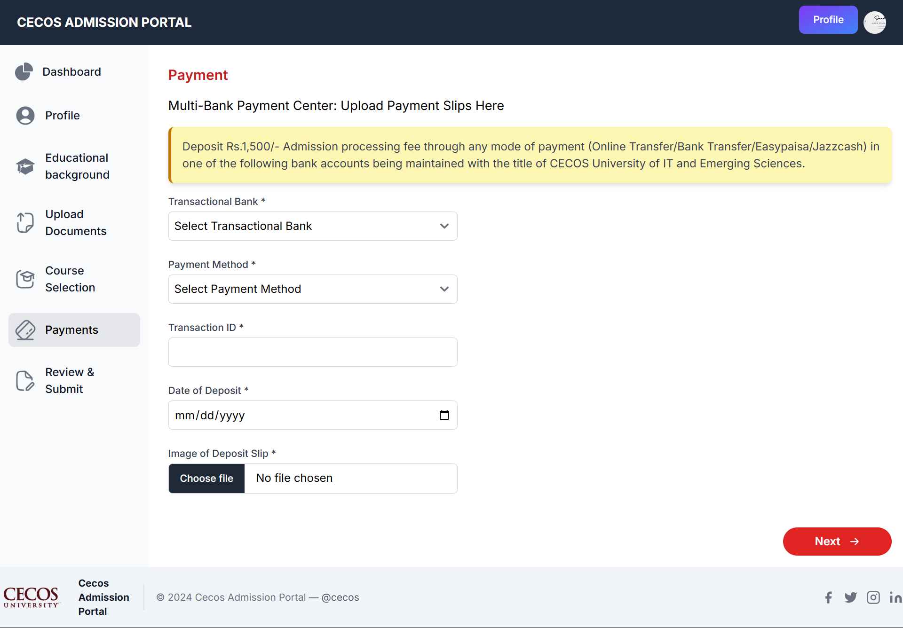Click the Payments ticket icon in sidebar

(25, 330)
